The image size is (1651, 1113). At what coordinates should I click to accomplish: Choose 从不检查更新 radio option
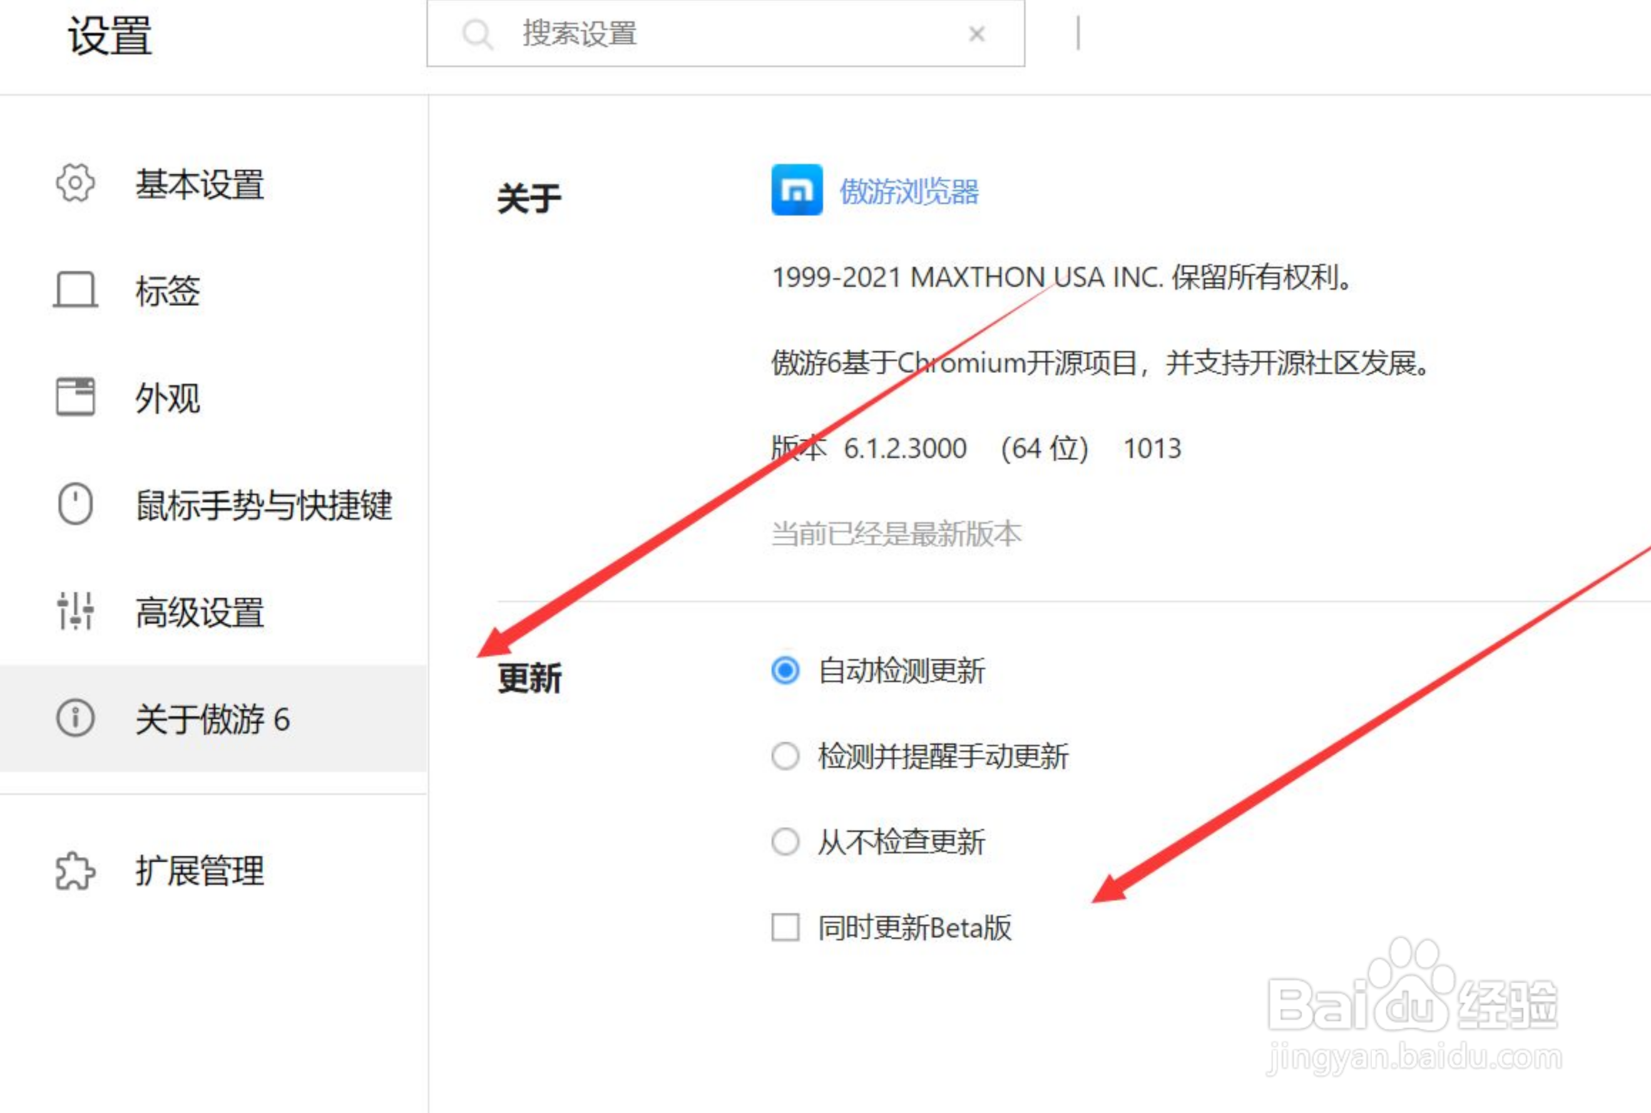[x=785, y=842]
